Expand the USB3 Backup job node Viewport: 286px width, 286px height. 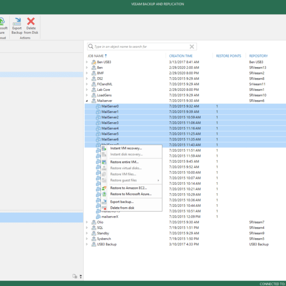87,244
